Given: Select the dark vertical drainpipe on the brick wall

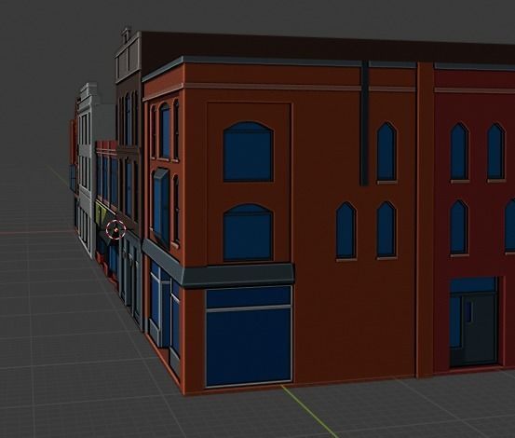Looking at the screenshot, I should tap(364, 123).
